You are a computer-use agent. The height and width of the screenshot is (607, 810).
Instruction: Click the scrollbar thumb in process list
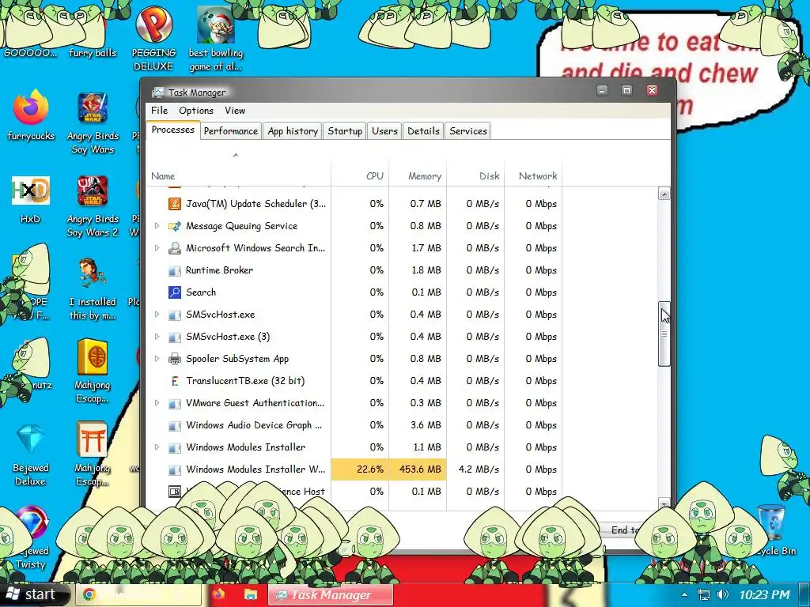664,334
